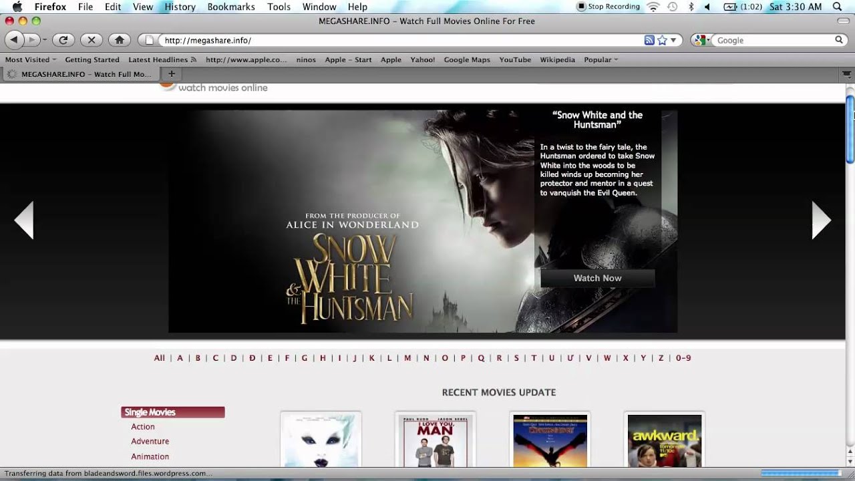
Task: Click the volume icon in menu bar
Action: pos(707,7)
